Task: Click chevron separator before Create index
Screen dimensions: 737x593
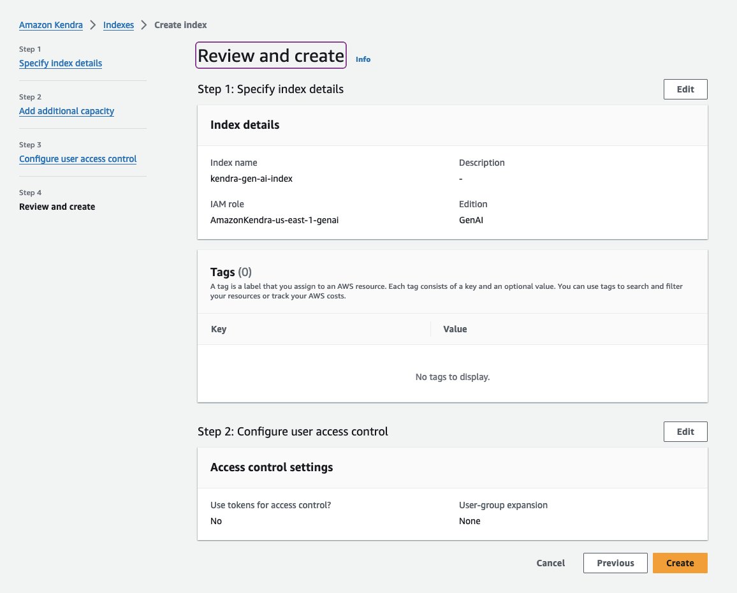Action: [x=144, y=25]
